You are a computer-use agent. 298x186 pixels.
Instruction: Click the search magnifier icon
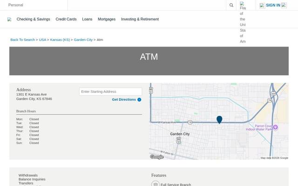pos(231,5)
